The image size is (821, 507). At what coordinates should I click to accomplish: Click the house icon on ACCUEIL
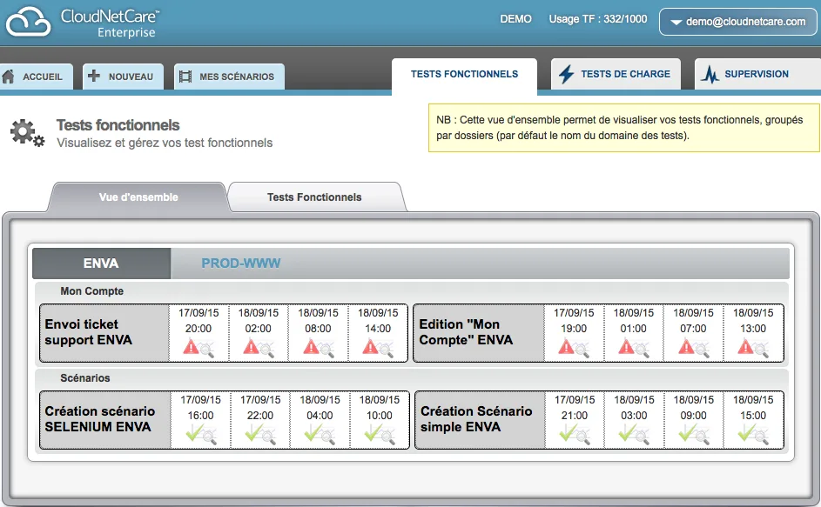pos(9,77)
